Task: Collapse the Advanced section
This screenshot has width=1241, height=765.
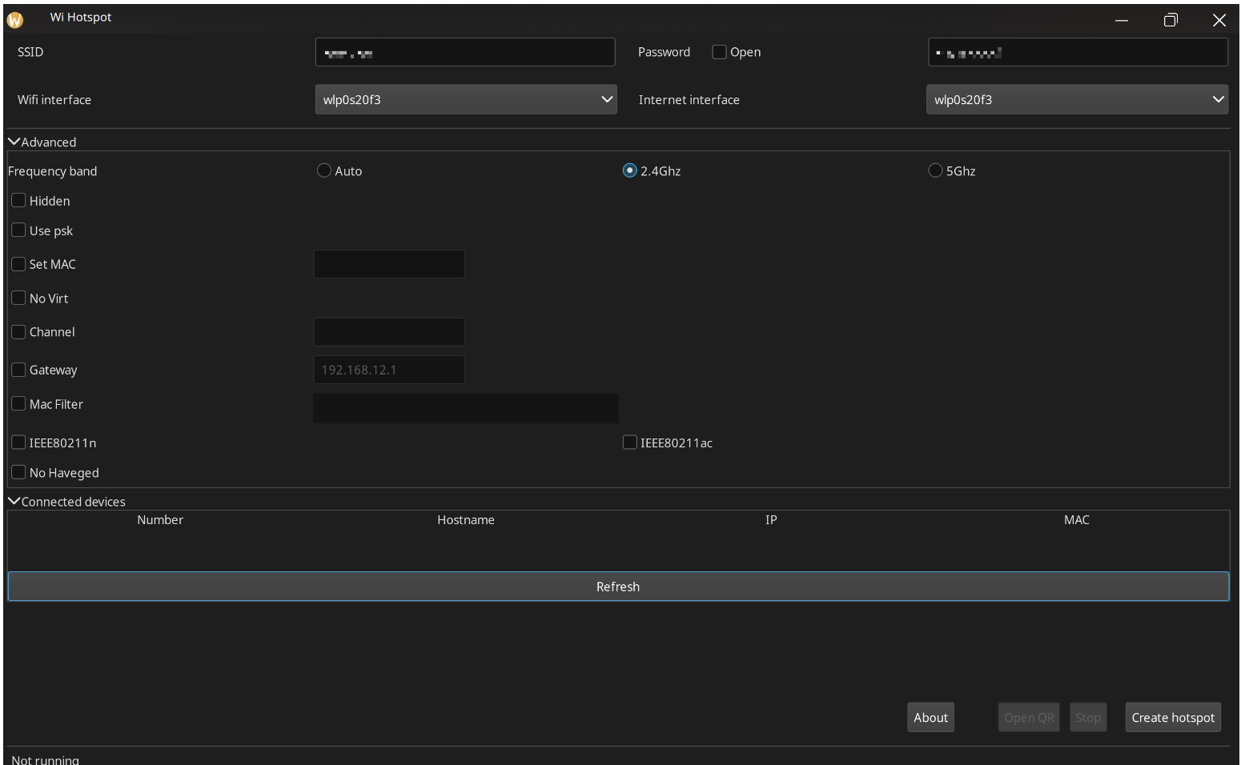Action: coord(14,142)
